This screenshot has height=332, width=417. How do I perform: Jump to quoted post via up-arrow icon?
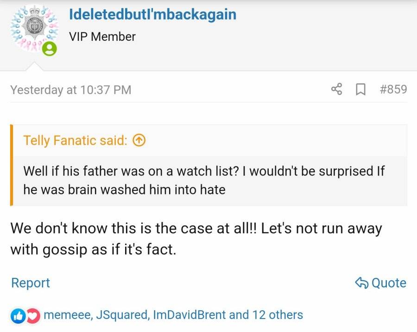click(x=139, y=140)
